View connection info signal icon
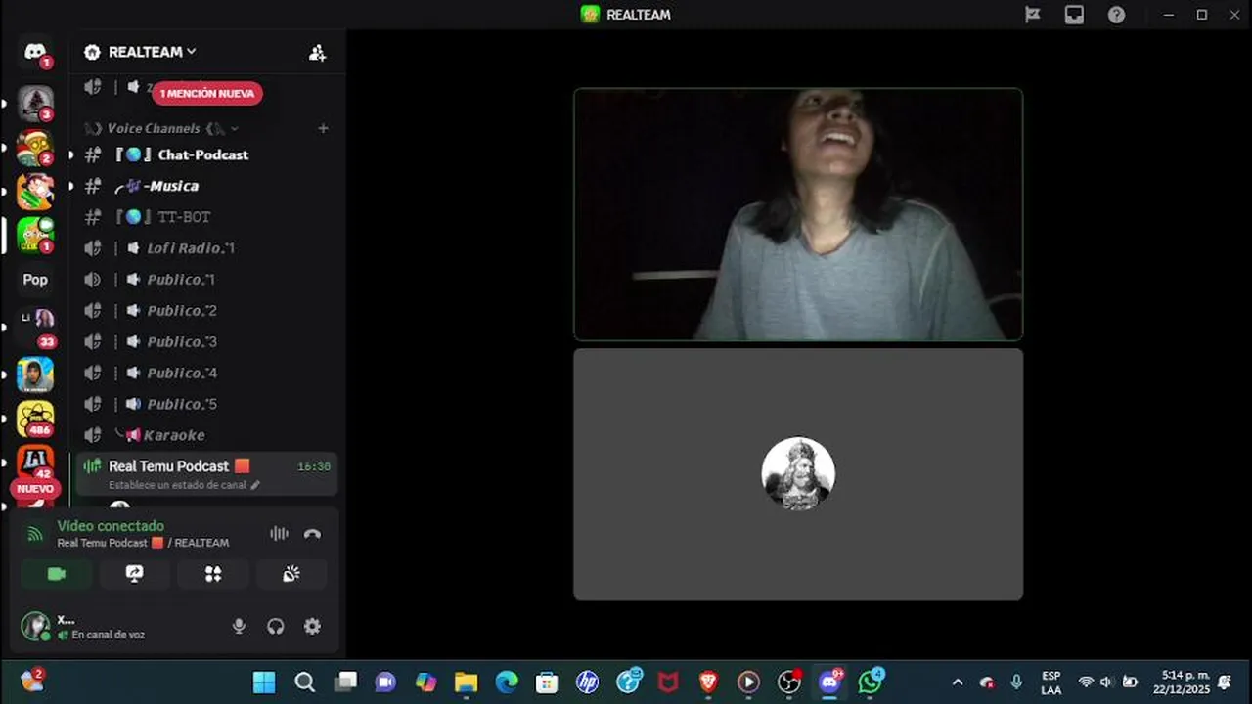 click(35, 534)
